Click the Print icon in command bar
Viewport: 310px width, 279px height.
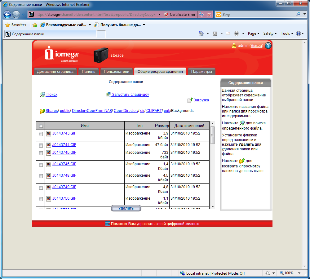coord(237,33)
